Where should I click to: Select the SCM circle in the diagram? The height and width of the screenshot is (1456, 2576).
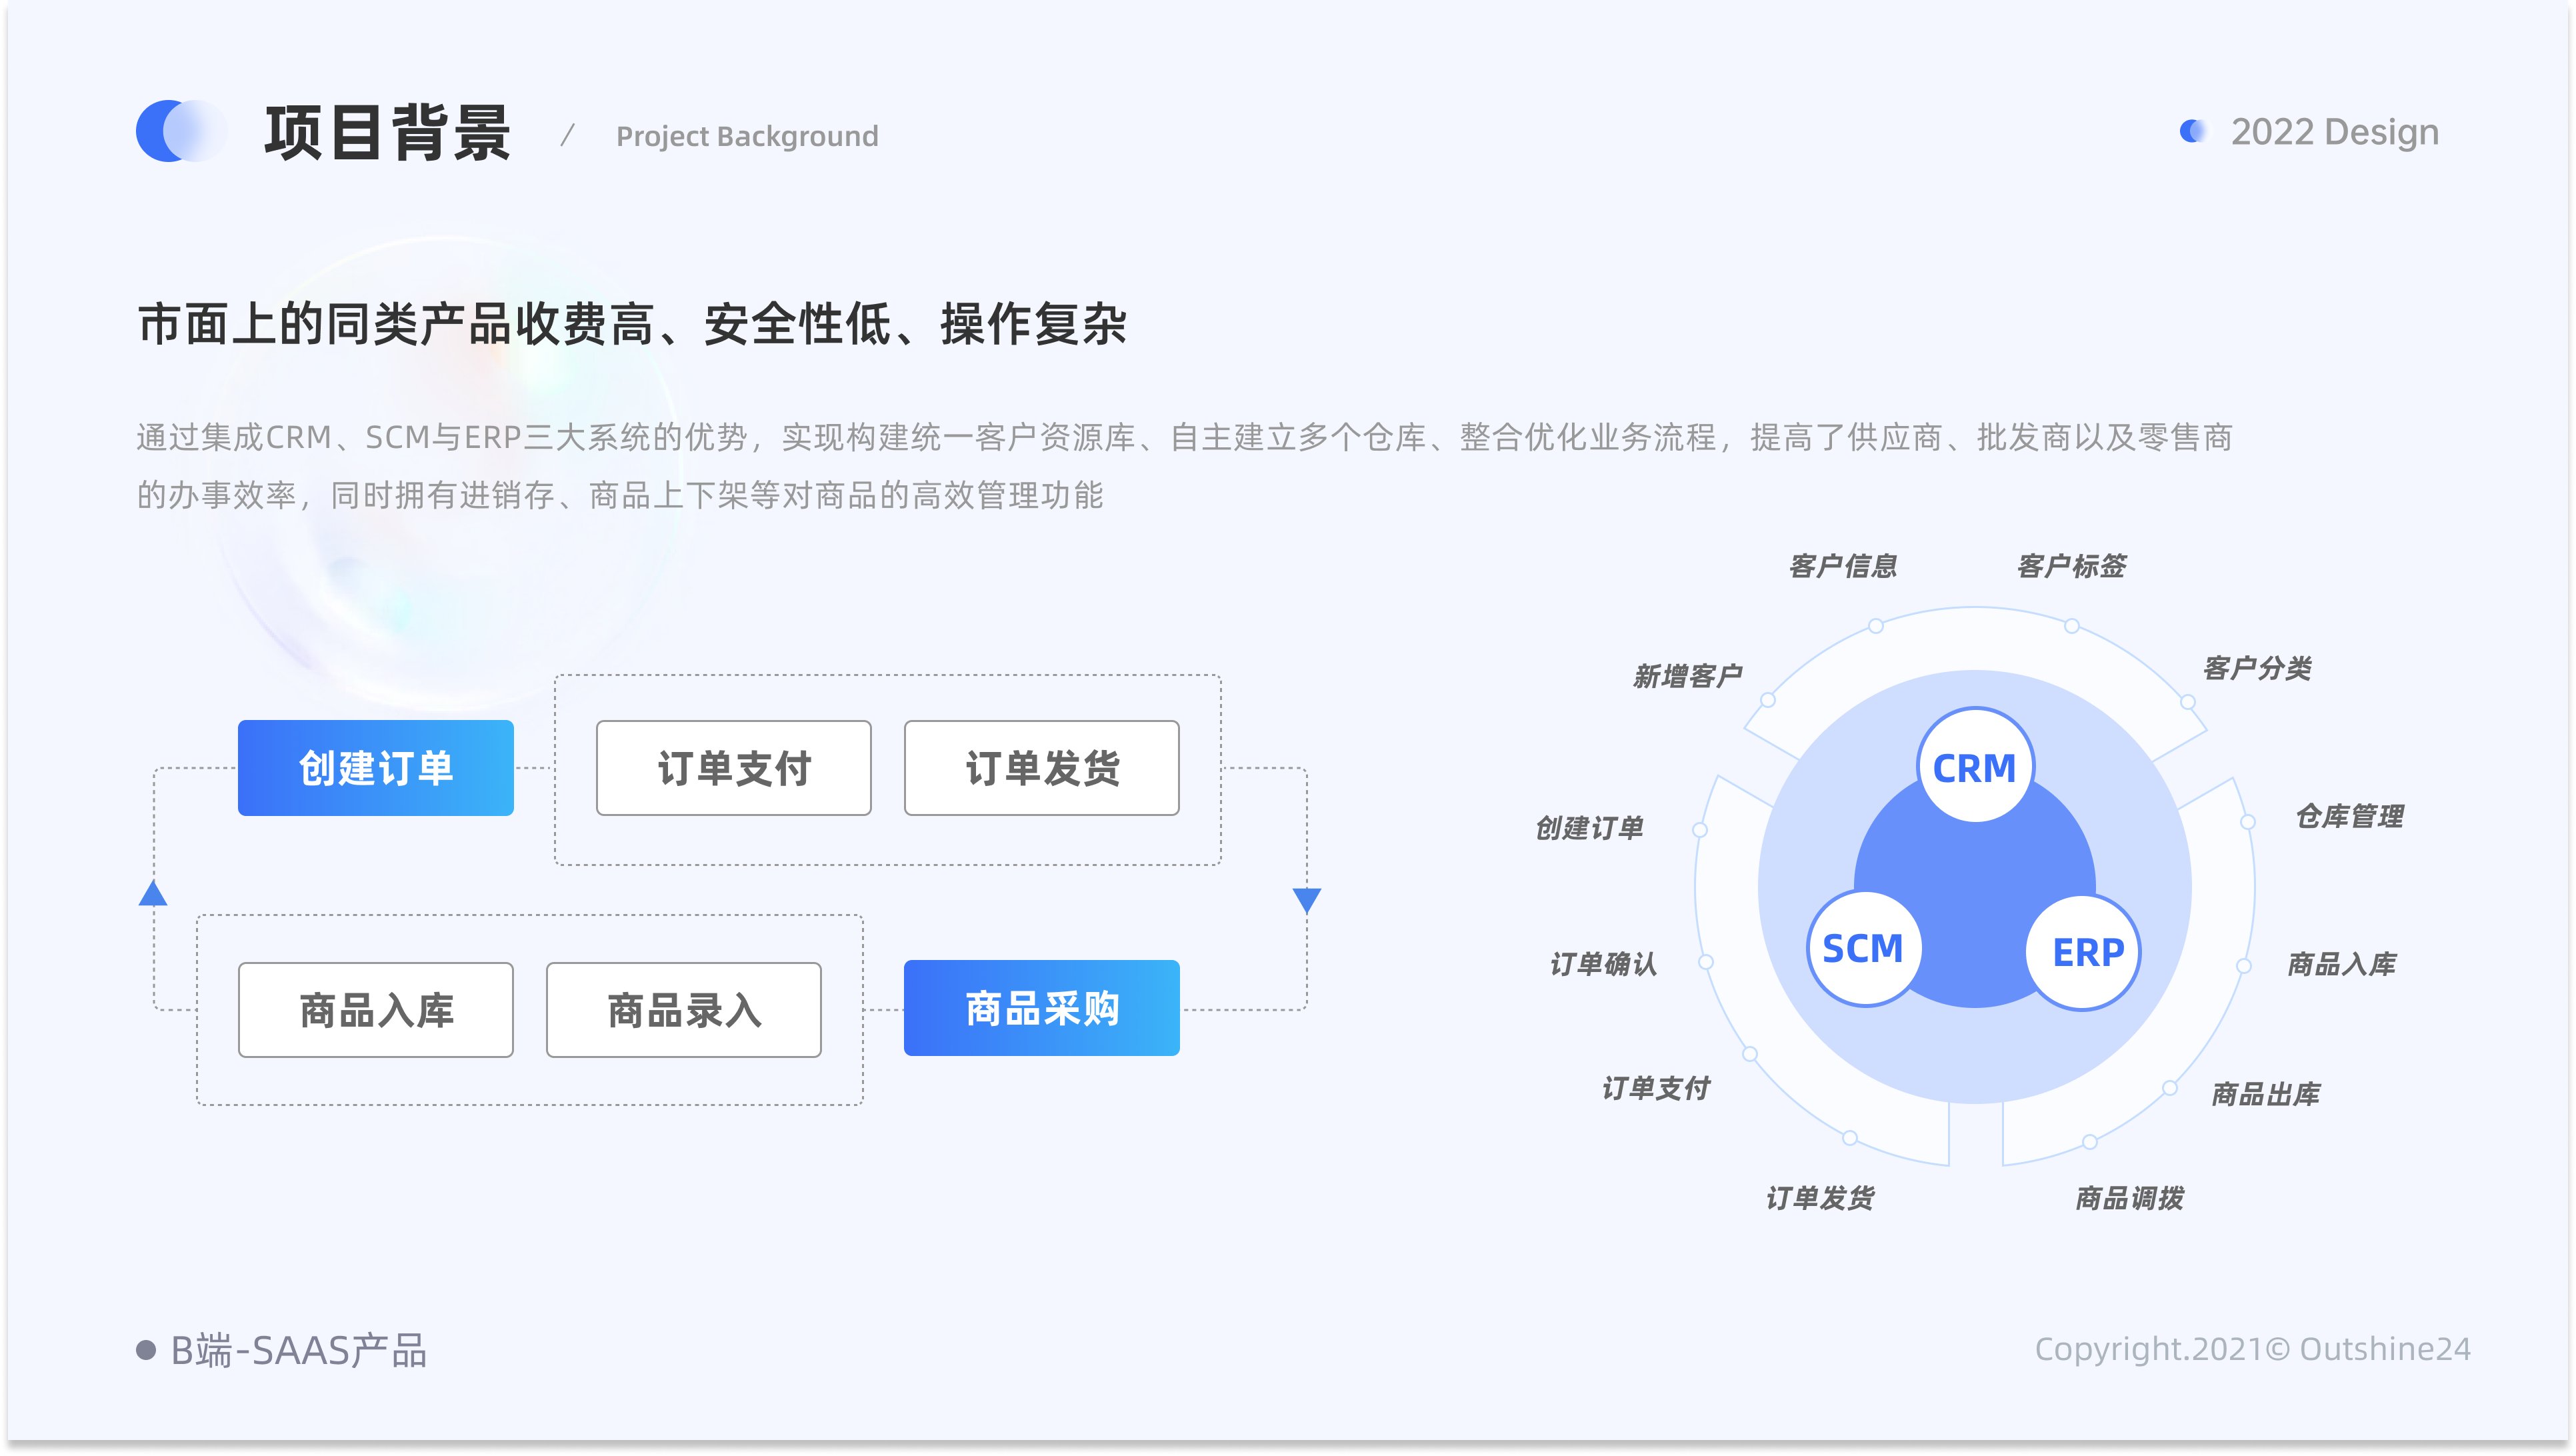(1865, 948)
